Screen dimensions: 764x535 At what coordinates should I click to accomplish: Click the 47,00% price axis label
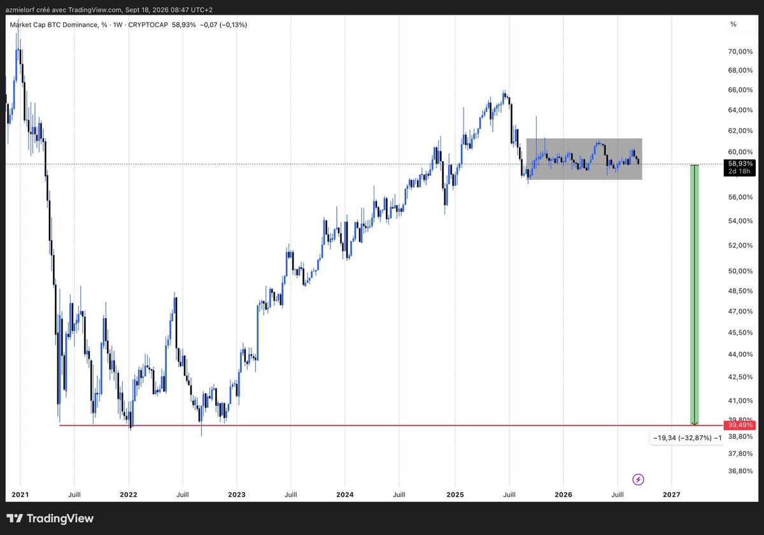(740, 311)
